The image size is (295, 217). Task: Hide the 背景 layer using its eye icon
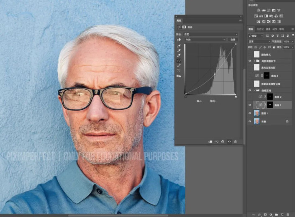point(250,121)
